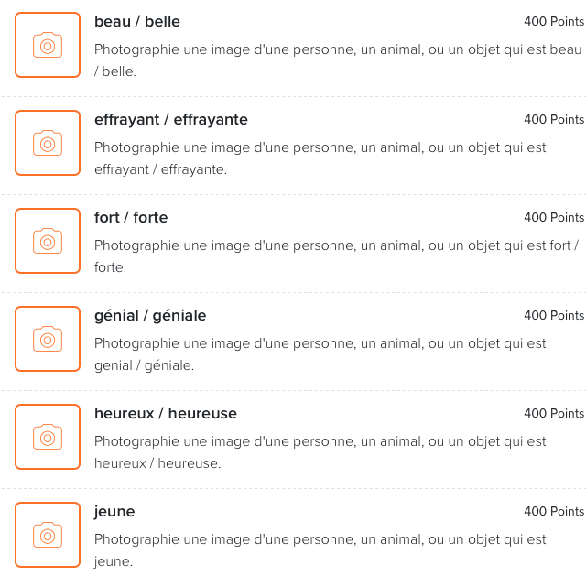This screenshot has height=576, width=586.
Task: Tap the camera icon for génial / géniale
Action: point(48,339)
